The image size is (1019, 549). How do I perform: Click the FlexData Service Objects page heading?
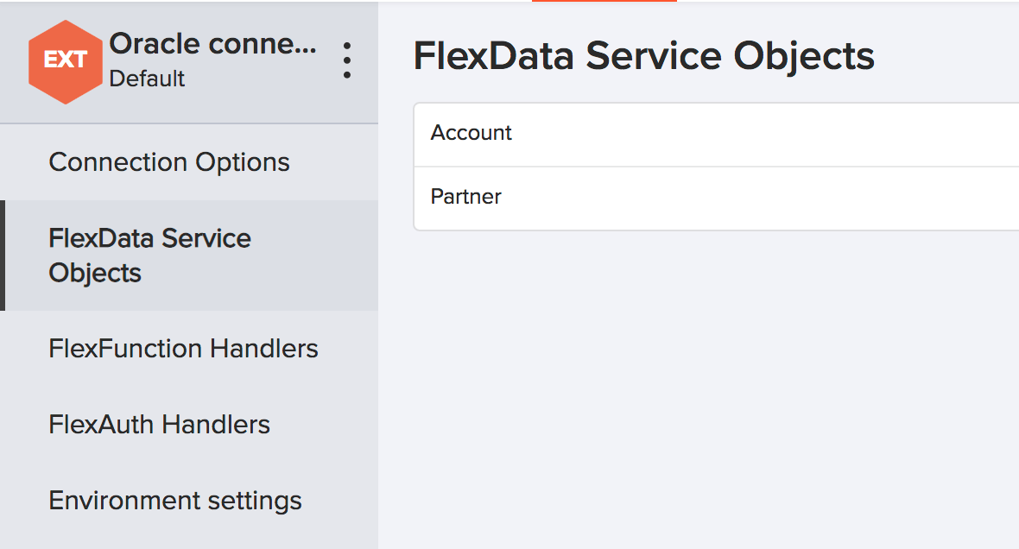pos(643,56)
